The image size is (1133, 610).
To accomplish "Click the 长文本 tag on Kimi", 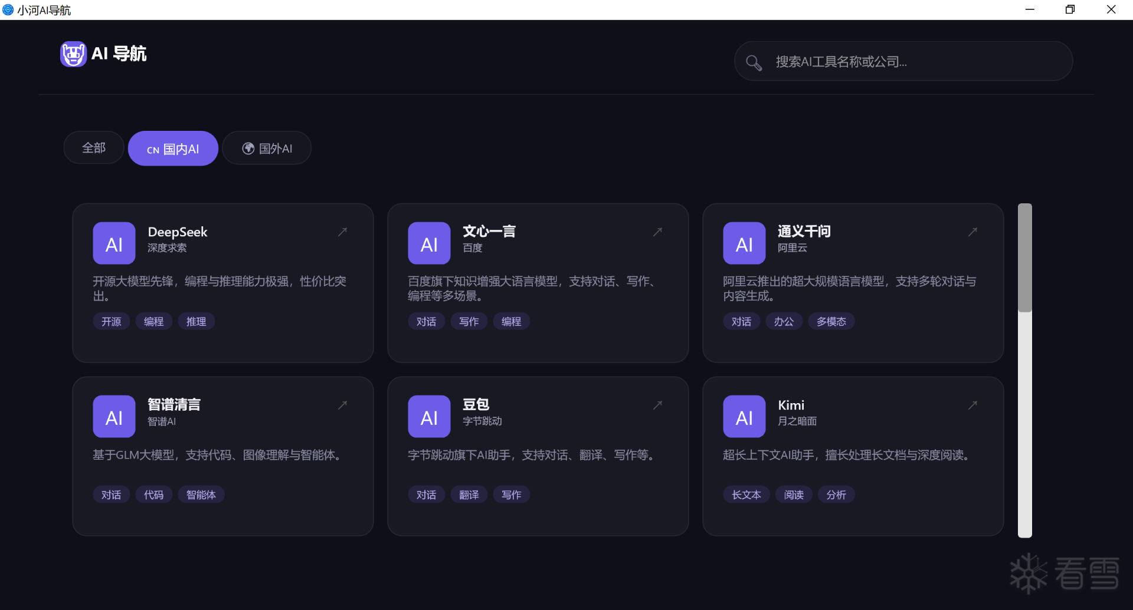I will [746, 494].
